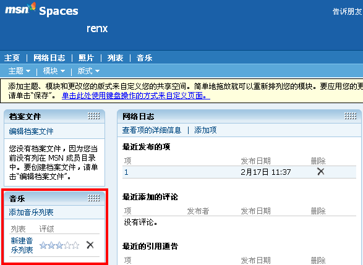
Task: Open the 模块 dropdown menu
Action: coord(54,71)
